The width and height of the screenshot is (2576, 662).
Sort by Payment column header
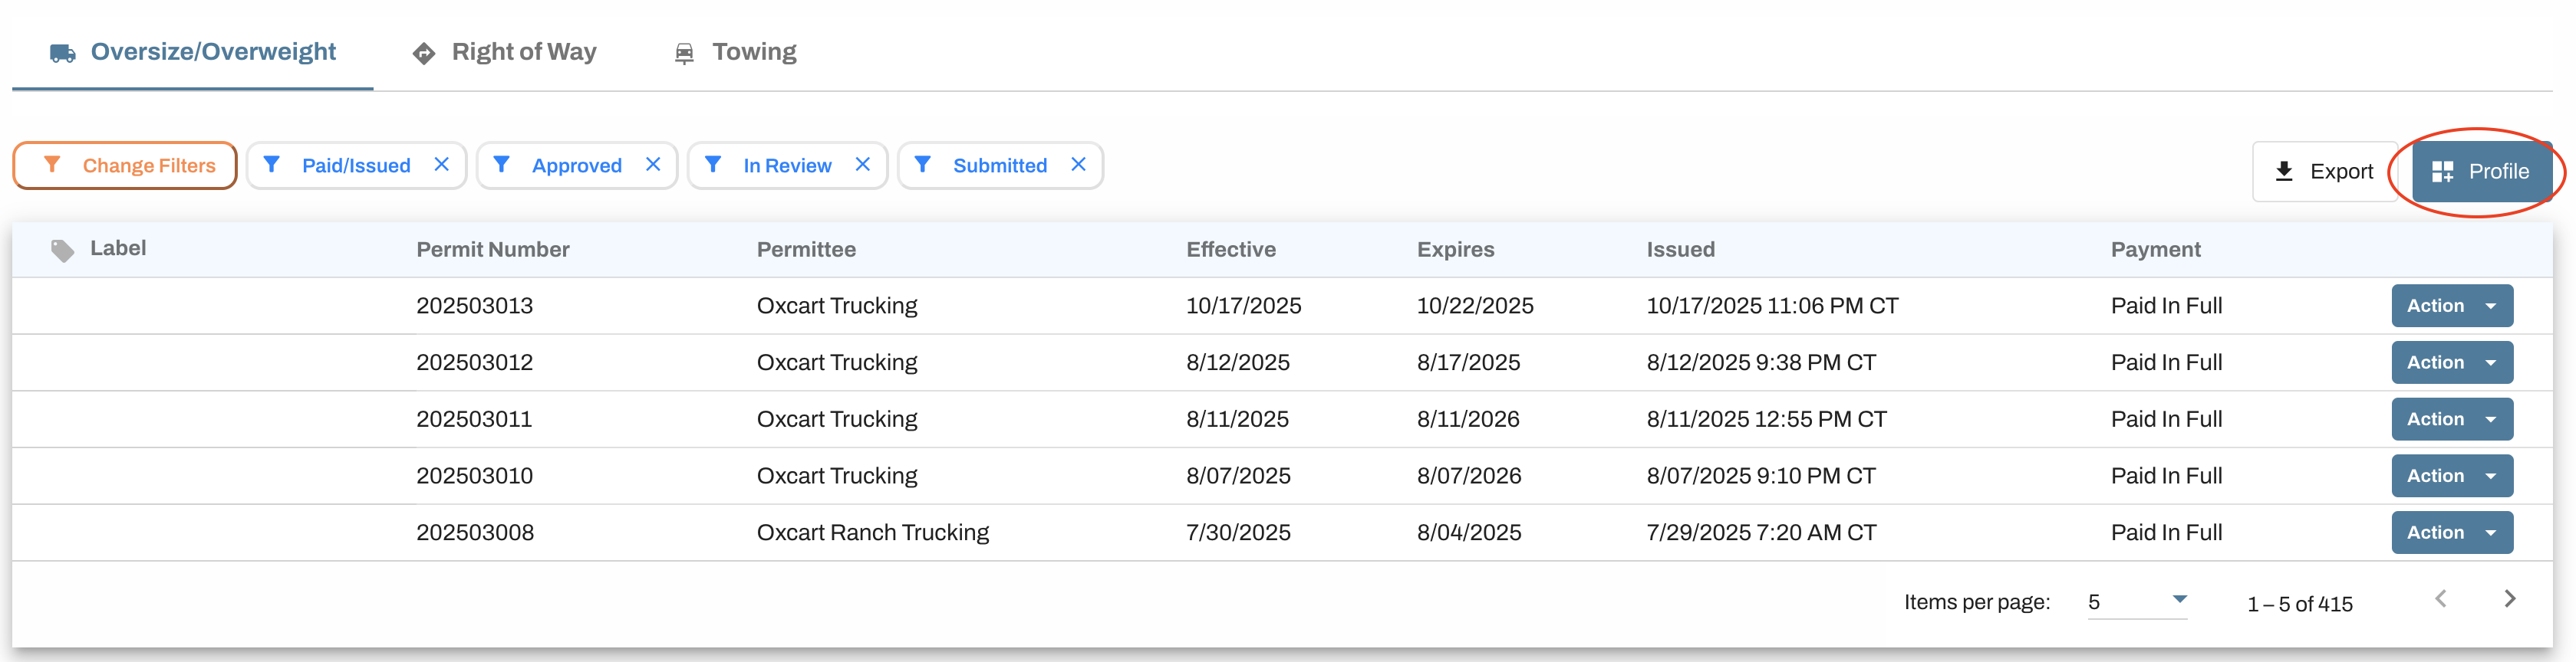(x=2156, y=250)
